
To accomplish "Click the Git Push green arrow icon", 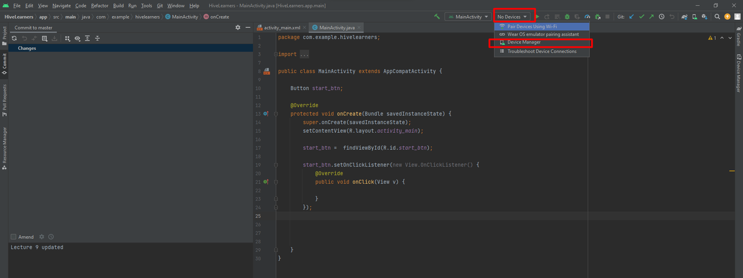I will (651, 17).
